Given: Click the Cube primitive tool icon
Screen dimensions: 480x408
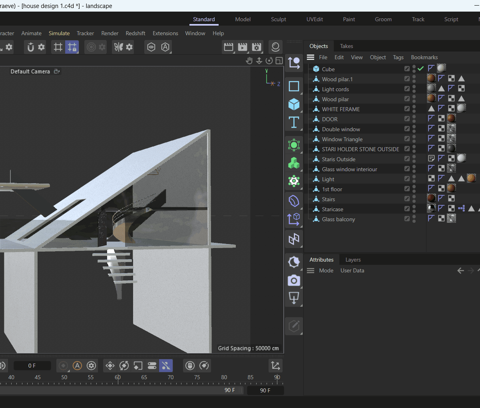Looking at the screenshot, I should point(294,104).
